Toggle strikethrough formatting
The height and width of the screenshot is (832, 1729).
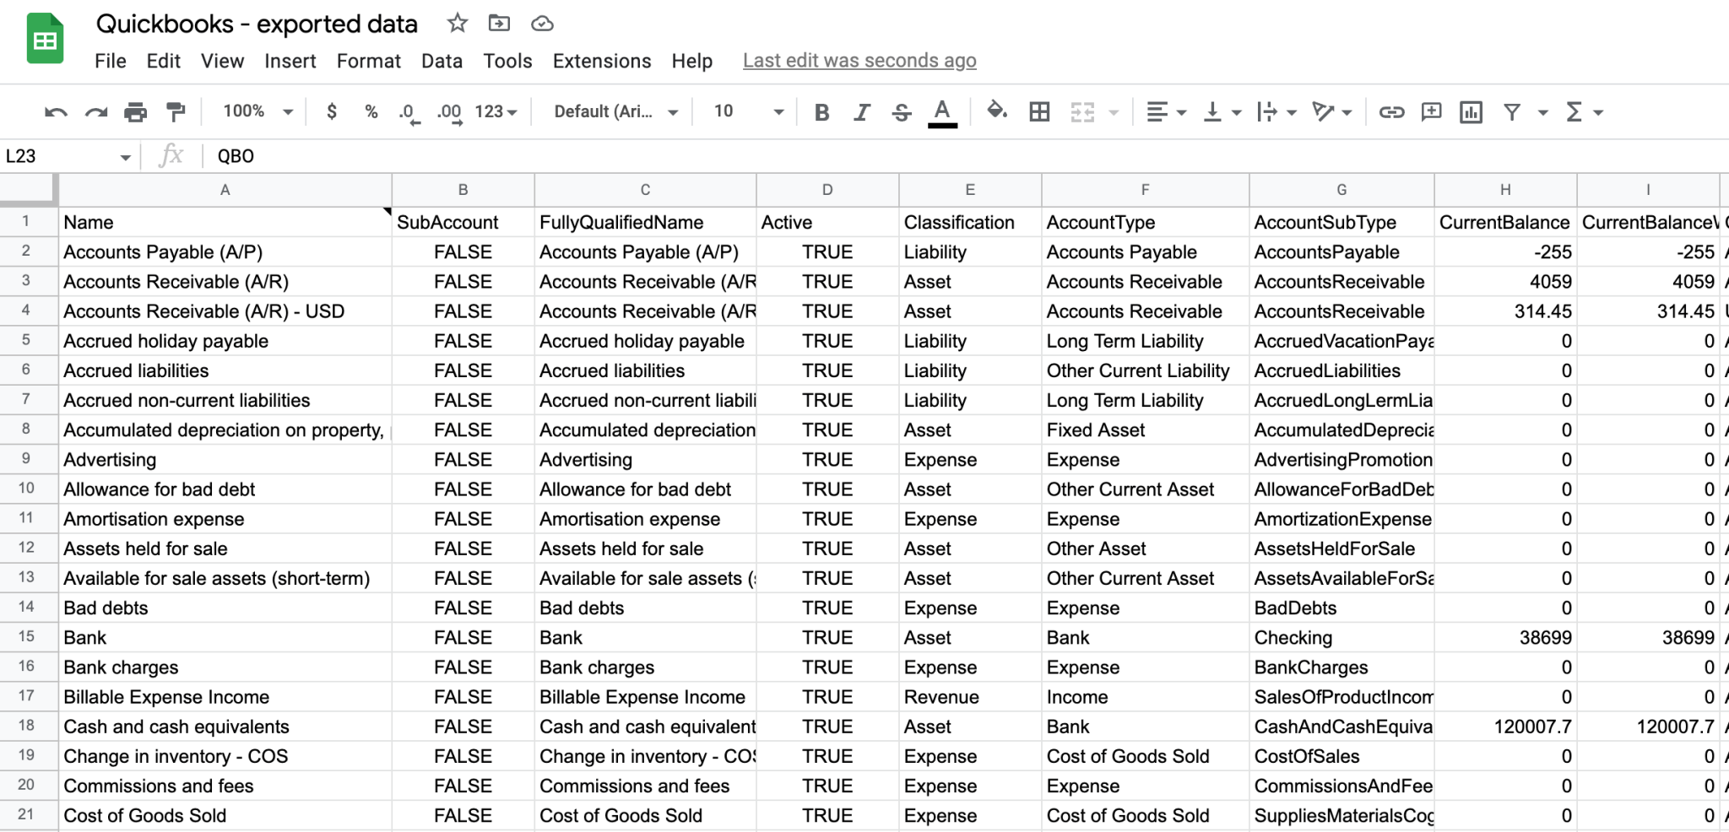pyautogui.click(x=902, y=111)
